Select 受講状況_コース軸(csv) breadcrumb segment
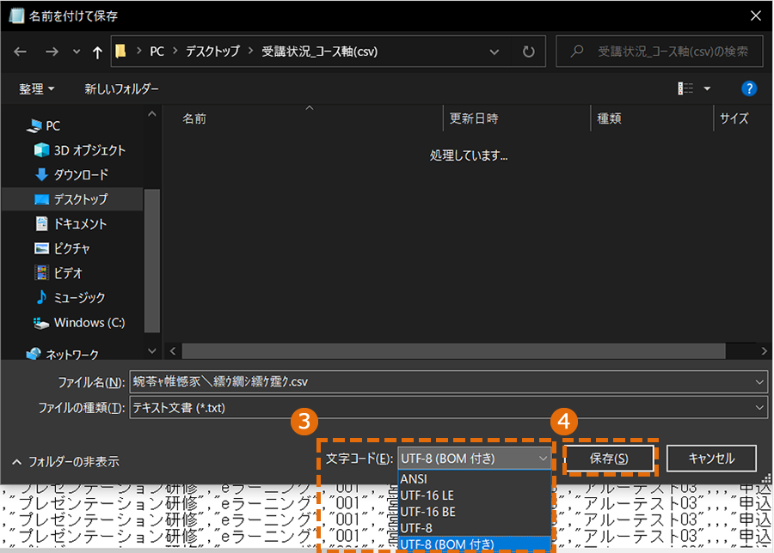774x553 pixels. tap(319, 52)
